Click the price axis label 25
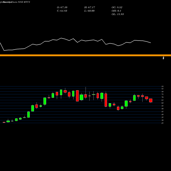 [162, 123]
